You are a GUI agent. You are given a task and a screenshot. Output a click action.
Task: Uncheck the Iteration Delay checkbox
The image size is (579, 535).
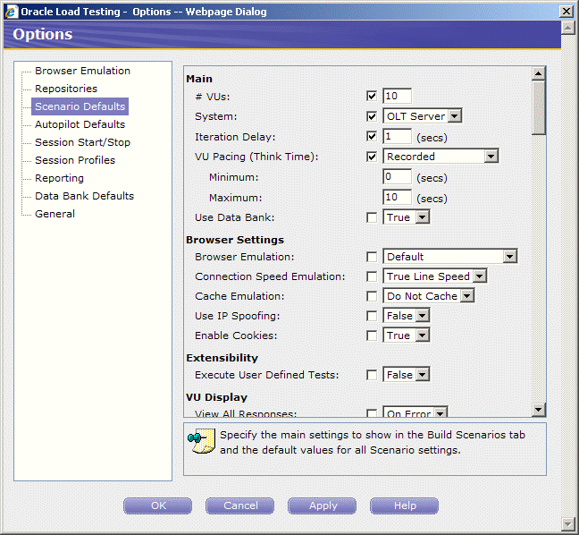(372, 136)
